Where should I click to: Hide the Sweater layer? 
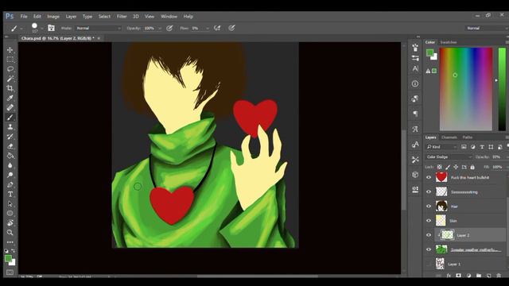pyautogui.click(x=429, y=249)
